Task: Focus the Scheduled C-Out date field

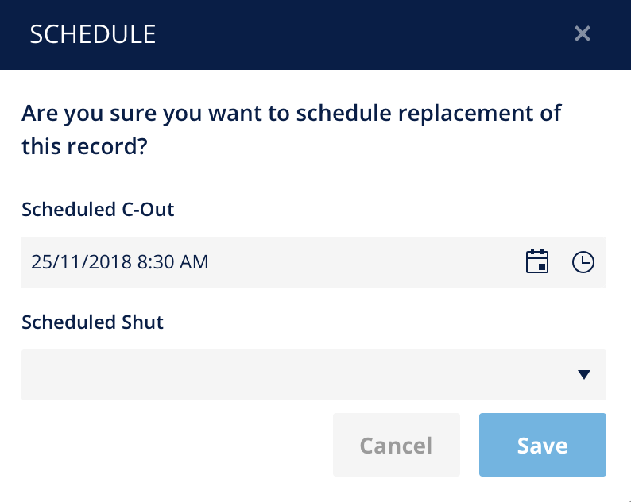Action: pos(313,262)
